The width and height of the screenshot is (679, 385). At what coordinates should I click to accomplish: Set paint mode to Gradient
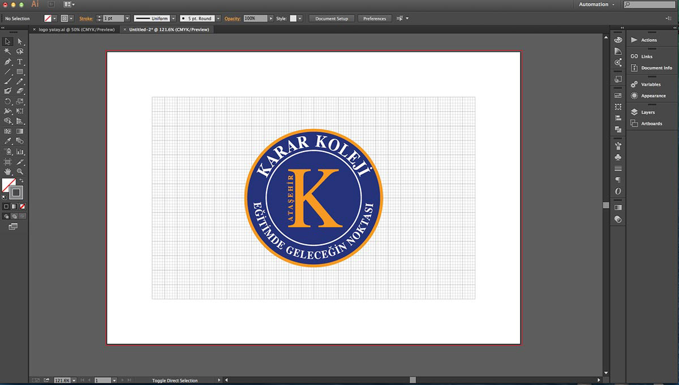tap(14, 207)
